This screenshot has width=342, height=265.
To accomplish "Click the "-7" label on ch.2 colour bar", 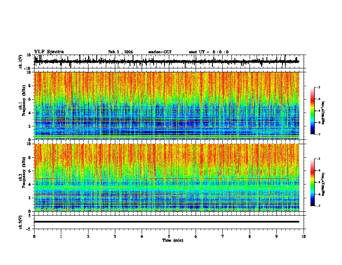I will pos(319,206).
